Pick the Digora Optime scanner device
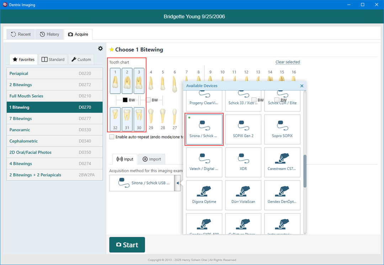The width and height of the screenshot is (384, 265). (204, 195)
